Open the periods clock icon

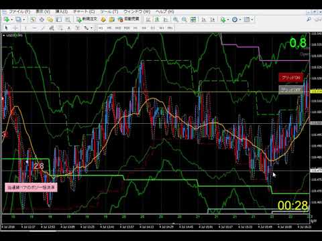coord(235,19)
